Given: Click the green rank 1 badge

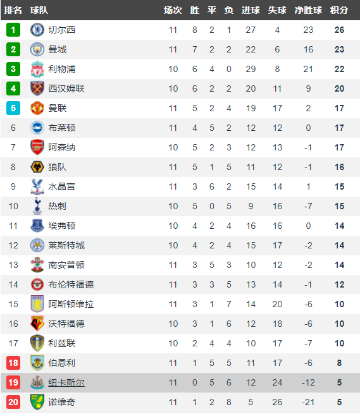Looking at the screenshot, I should (x=13, y=30).
